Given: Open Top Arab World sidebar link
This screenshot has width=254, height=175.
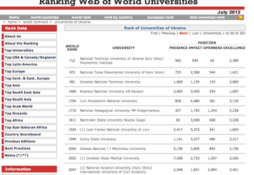Looking at the screenshot, I should click(x=29, y=106).
